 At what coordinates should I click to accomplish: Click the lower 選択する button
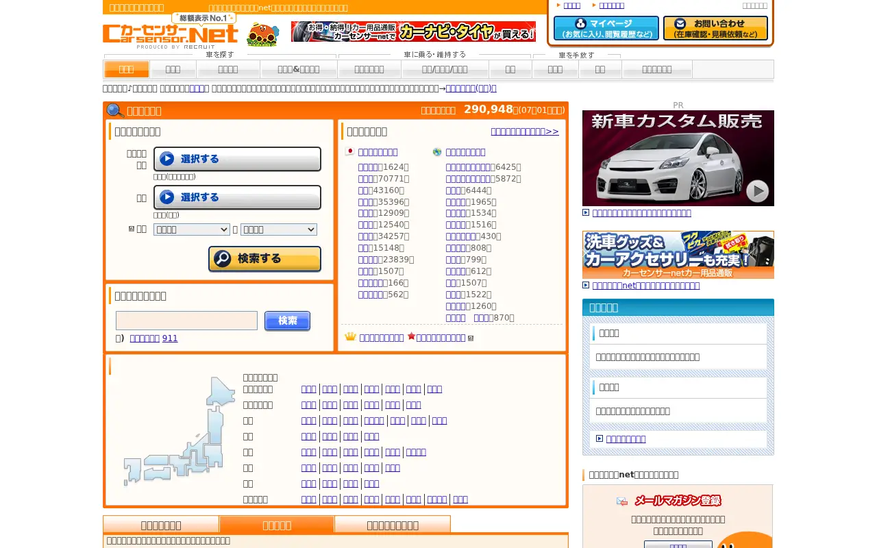[x=237, y=197]
